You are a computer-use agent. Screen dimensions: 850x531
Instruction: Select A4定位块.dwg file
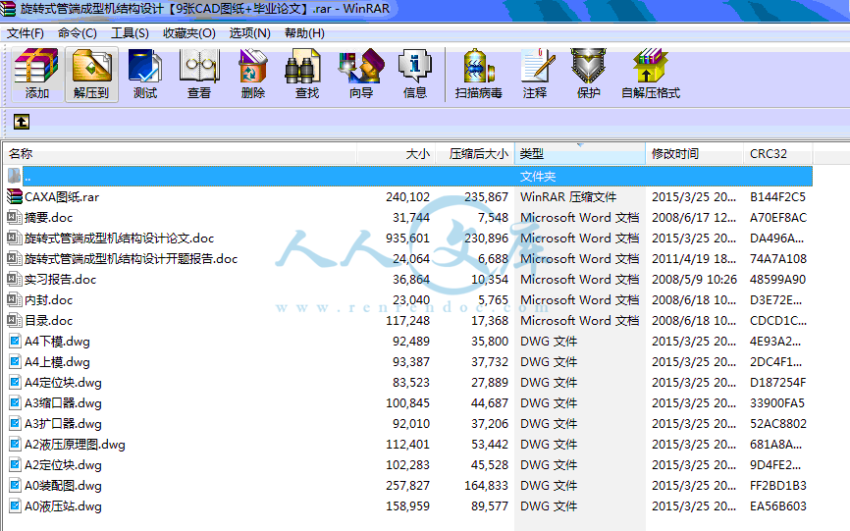point(63,382)
